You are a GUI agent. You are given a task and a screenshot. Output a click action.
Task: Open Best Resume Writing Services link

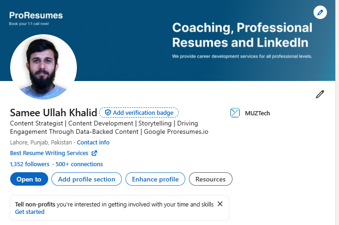point(49,153)
